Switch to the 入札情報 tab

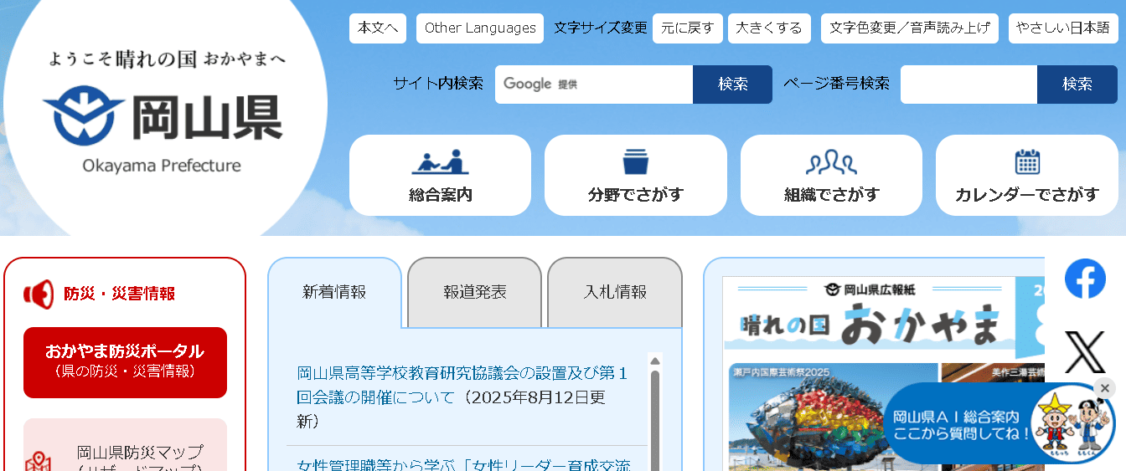615,292
